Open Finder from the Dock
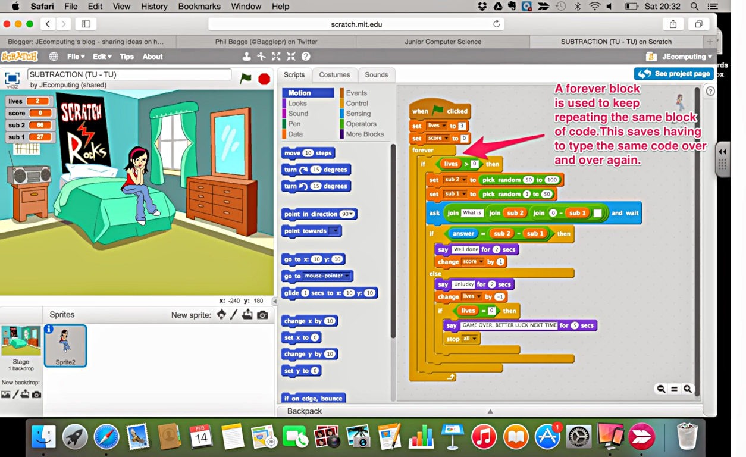 click(x=43, y=437)
